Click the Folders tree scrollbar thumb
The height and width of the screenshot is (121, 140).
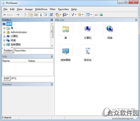52,32
